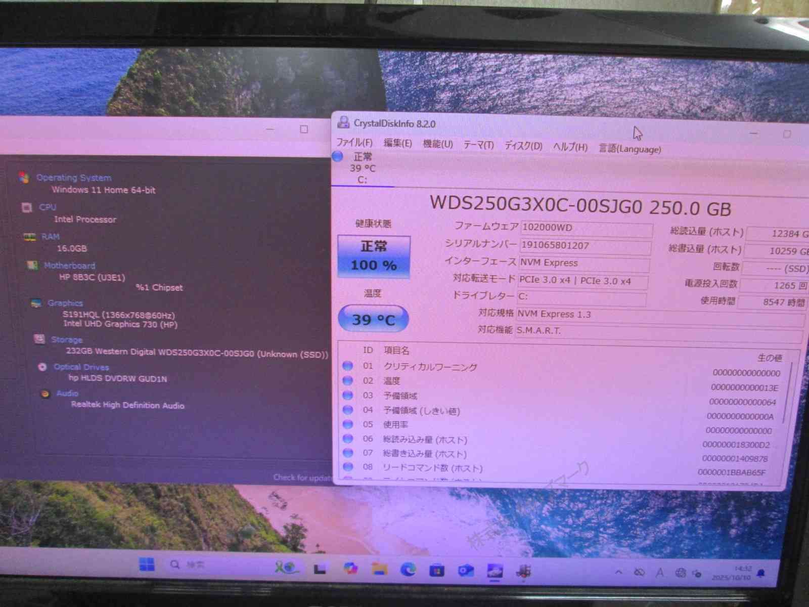
Task: Click the Storage section icon
Action: coord(38,339)
